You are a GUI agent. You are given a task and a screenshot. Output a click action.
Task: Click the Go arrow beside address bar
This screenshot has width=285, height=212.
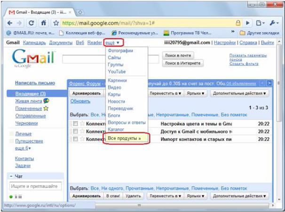pyautogui.click(x=247, y=23)
